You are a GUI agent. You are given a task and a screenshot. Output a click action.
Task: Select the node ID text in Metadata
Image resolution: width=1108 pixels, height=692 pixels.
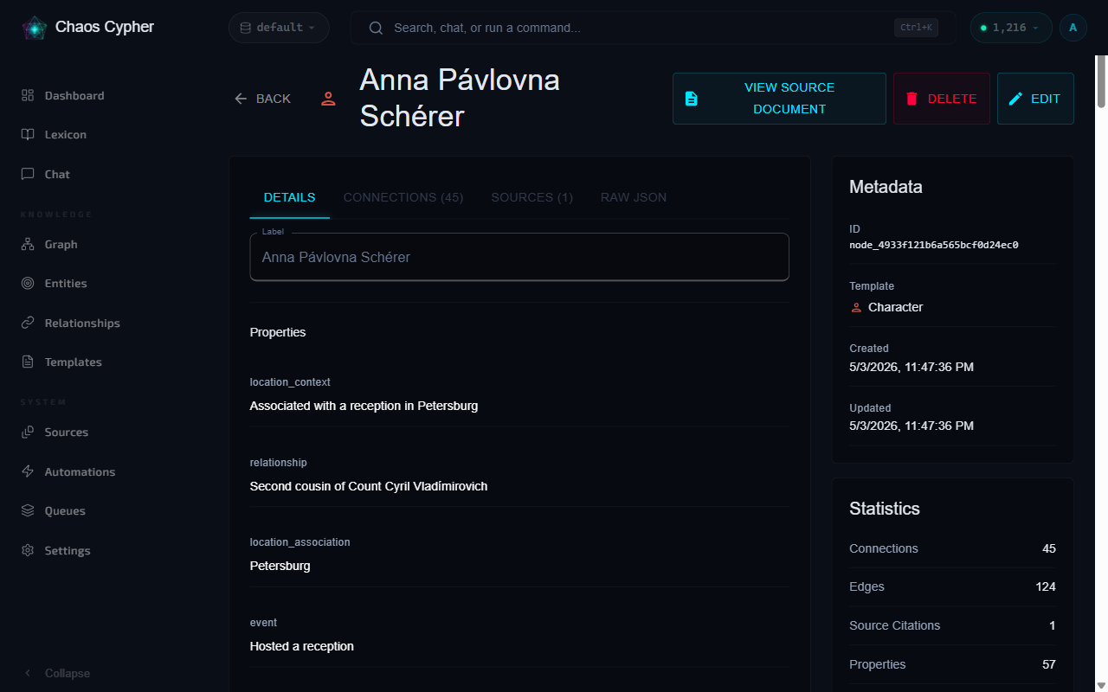tap(933, 245)
